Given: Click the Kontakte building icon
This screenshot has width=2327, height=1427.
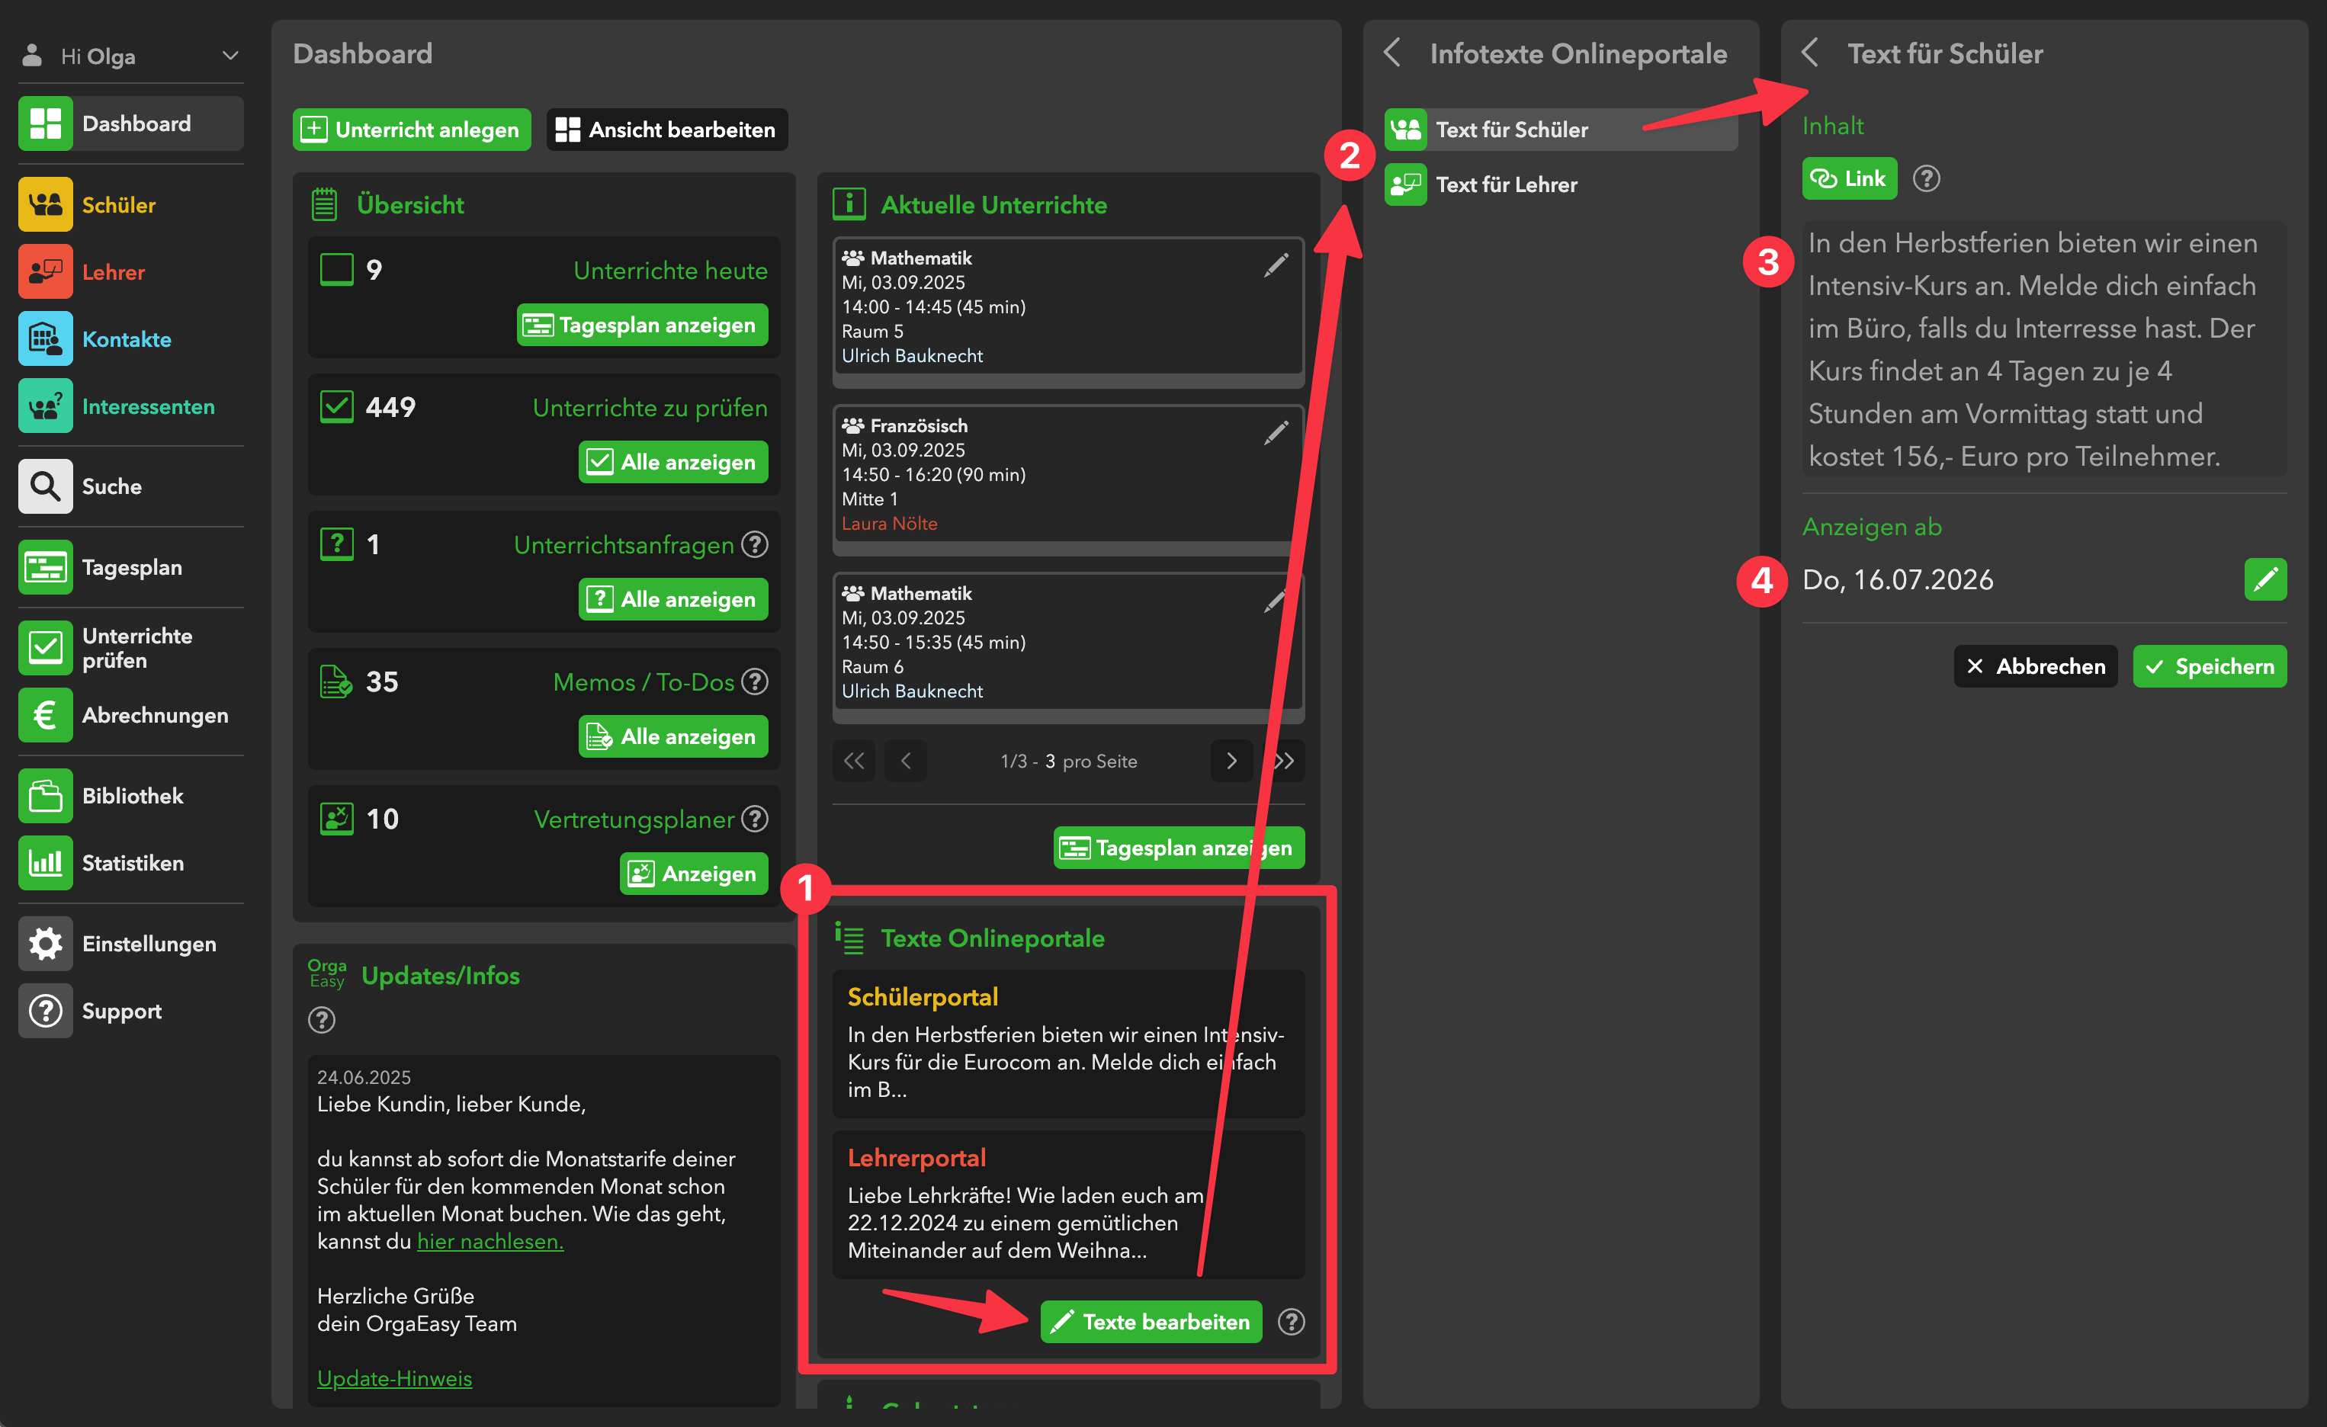Looking at the screenshot, I should pos(44,339).
